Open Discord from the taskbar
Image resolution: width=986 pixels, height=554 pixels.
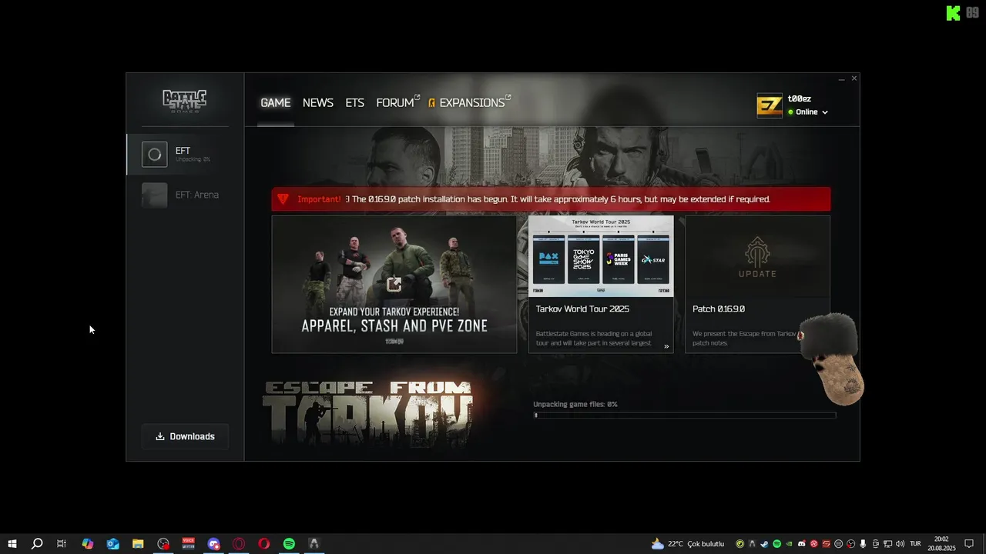213,544
